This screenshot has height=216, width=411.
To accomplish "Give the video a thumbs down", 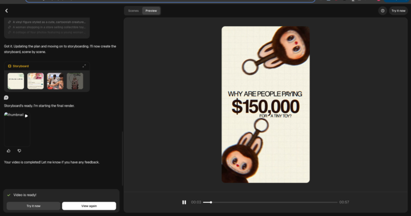I will pyautogui.click(x=19, y=151).
